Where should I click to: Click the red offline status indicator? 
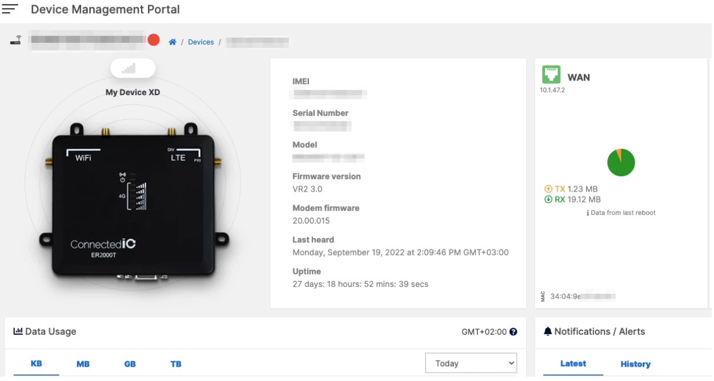pyautogui.click(x=153, y=40)
